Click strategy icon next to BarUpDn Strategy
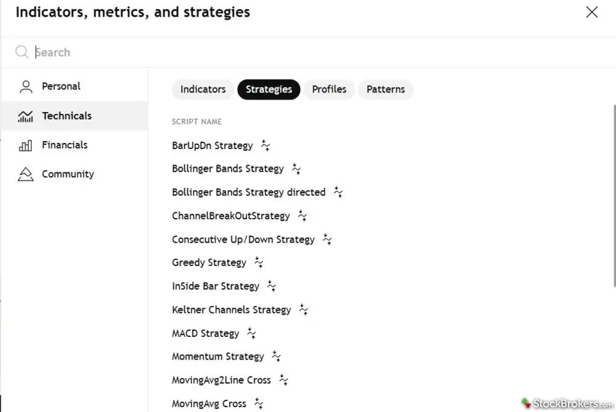 pos(265,146)
